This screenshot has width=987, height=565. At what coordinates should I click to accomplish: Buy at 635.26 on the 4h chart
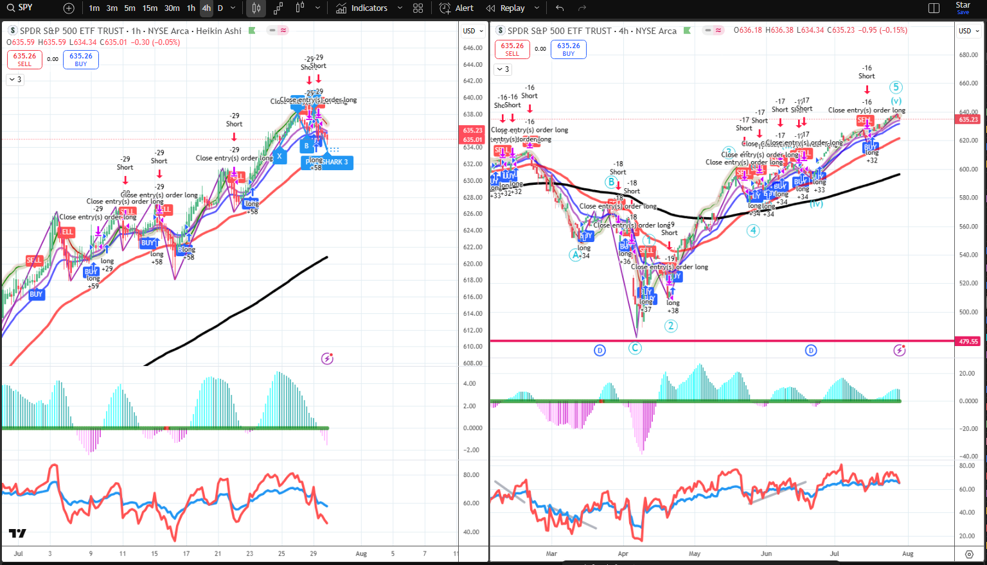569,49
